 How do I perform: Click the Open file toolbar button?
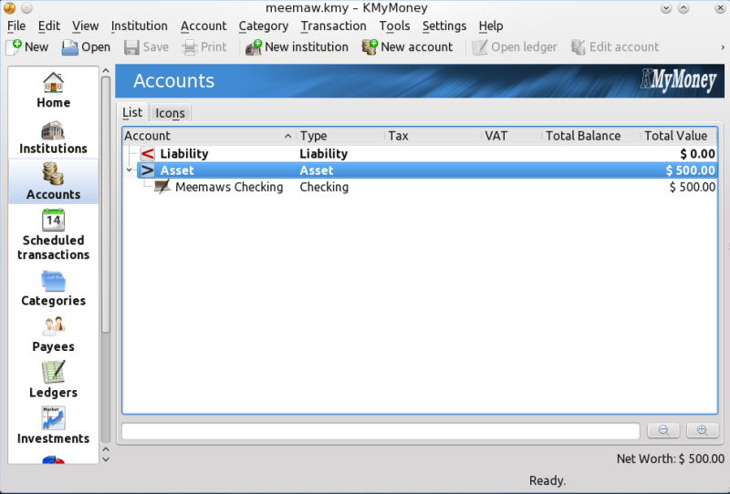tap(86, 47)
